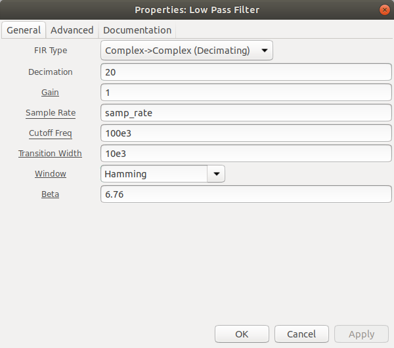
Task: Click the Sample Rate label
Action: point(51,113)
